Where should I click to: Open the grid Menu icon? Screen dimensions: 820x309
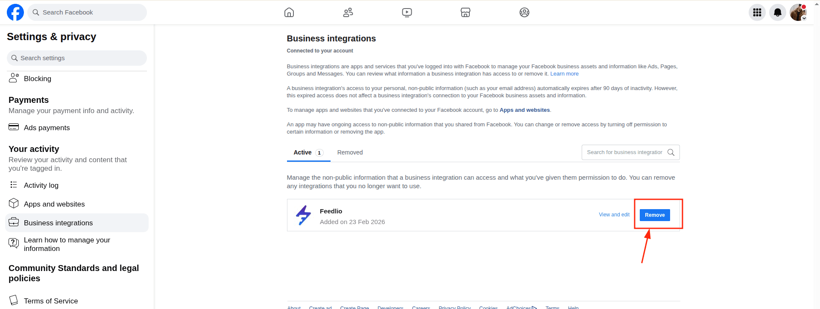pos(757,12)
